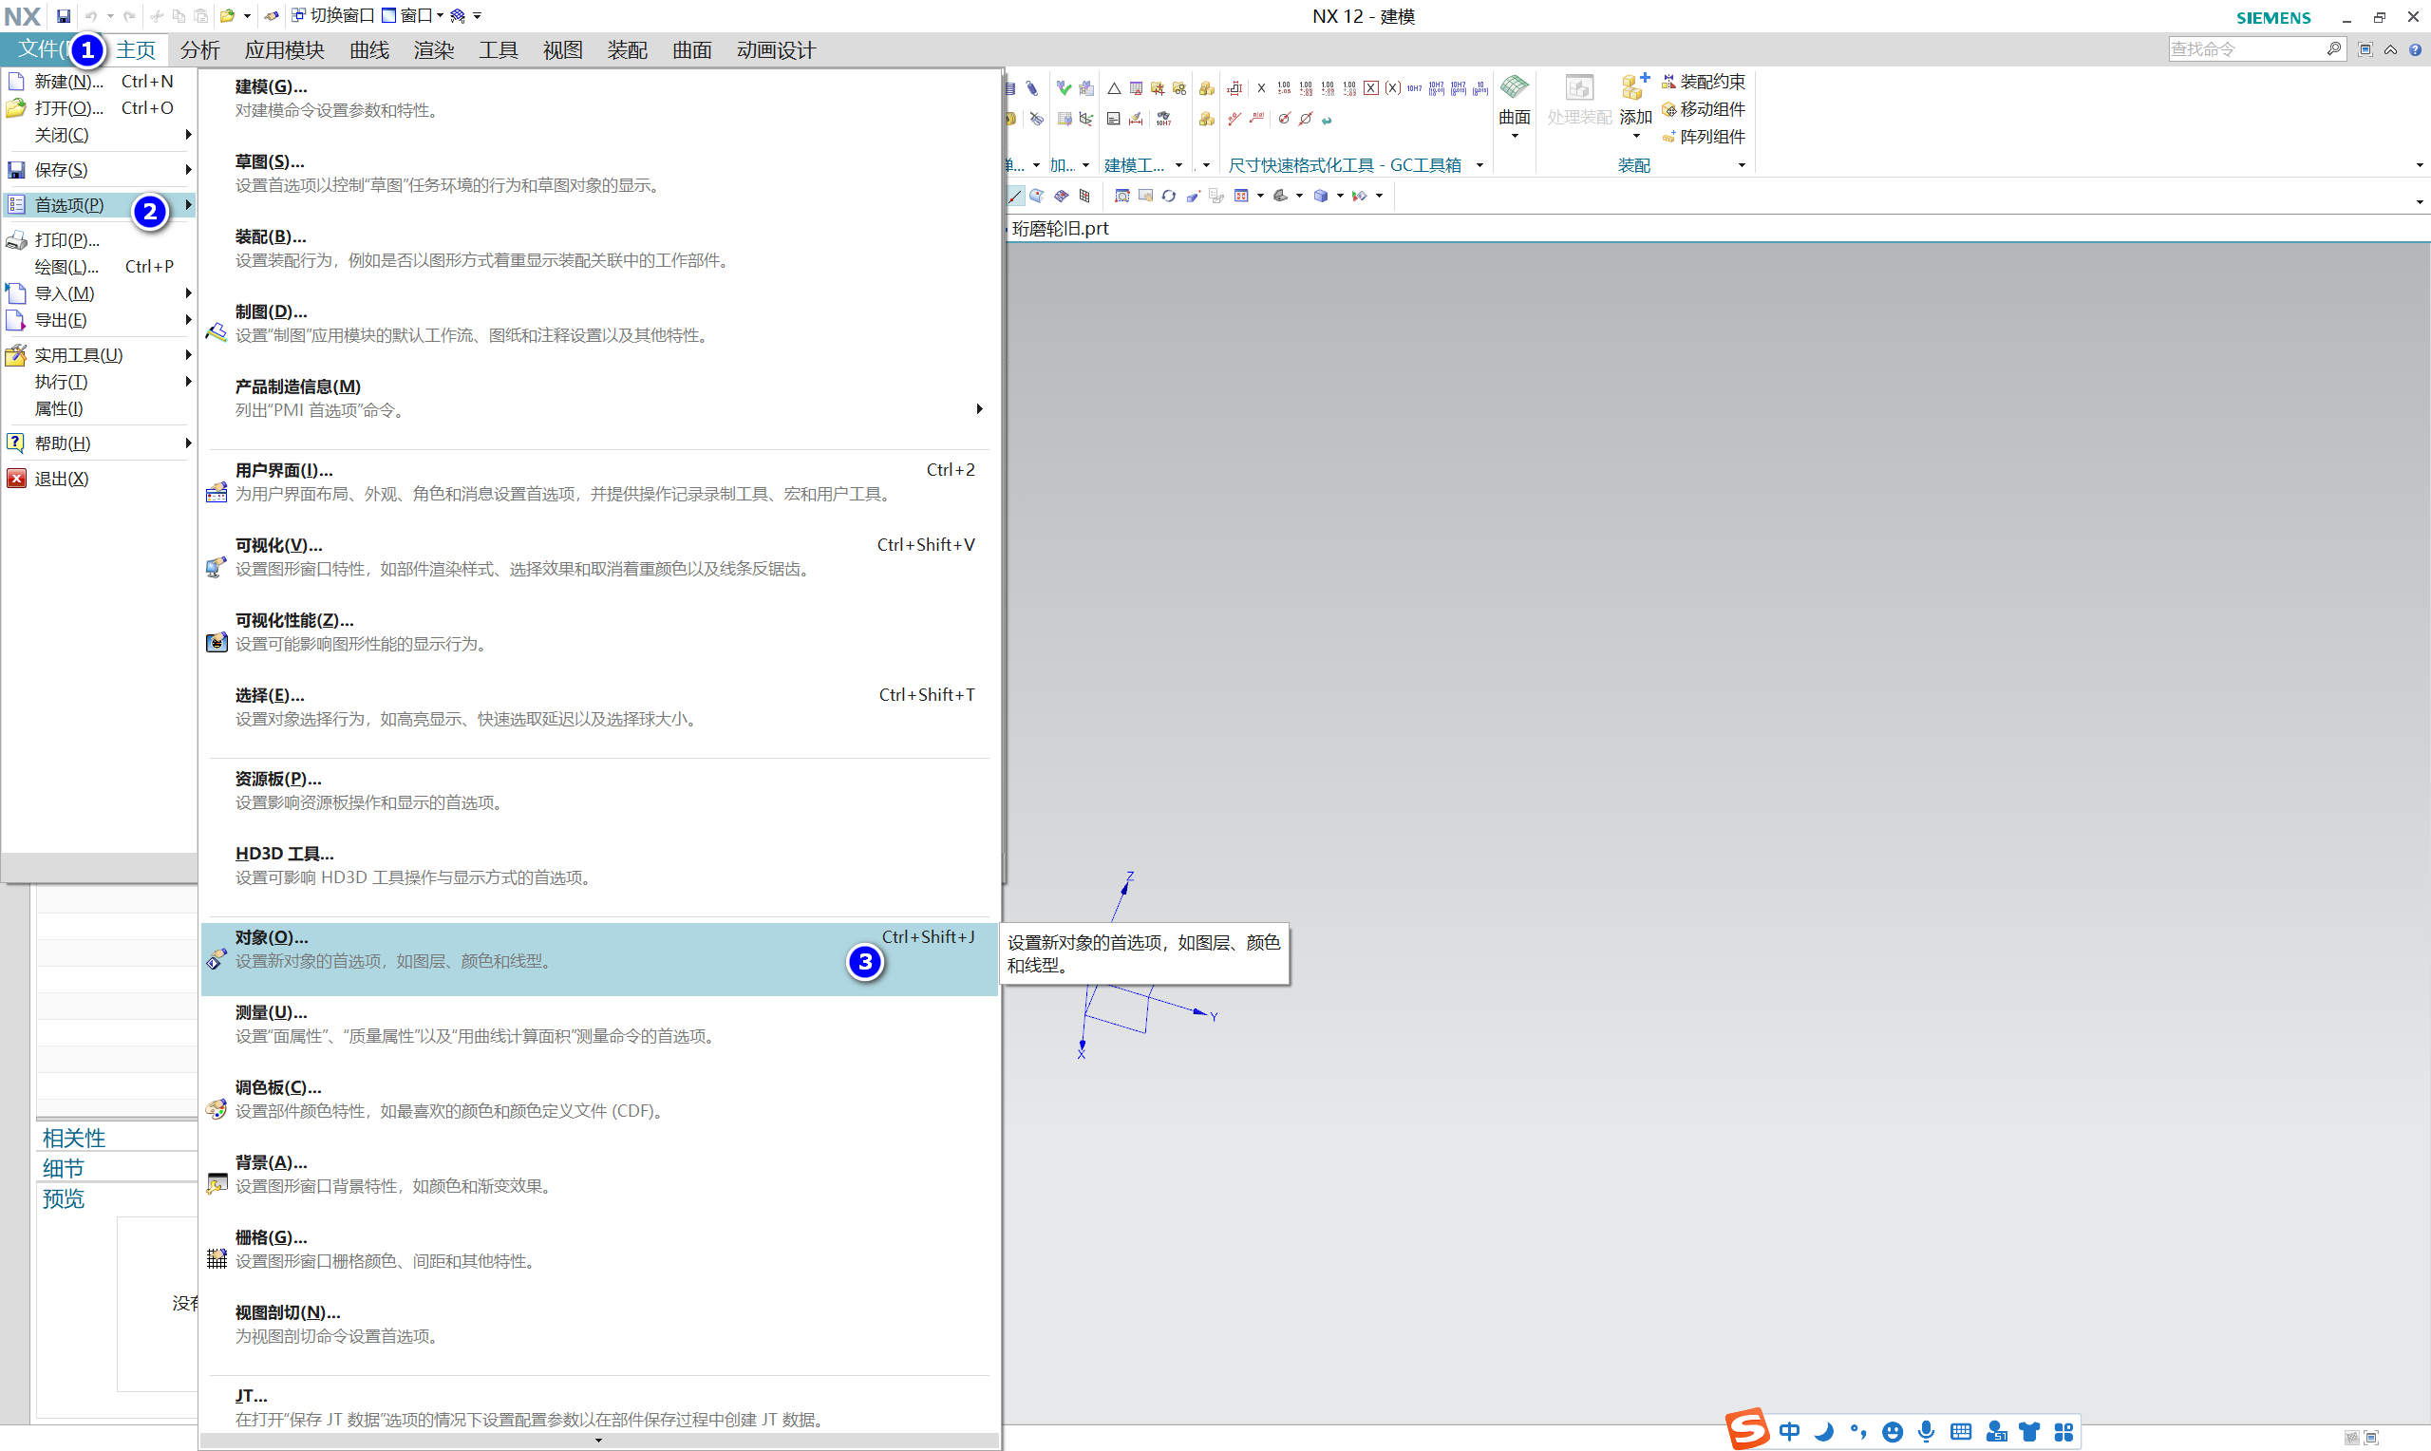Click the Sogou soft keyboard icon

tap(1961, 1432)
